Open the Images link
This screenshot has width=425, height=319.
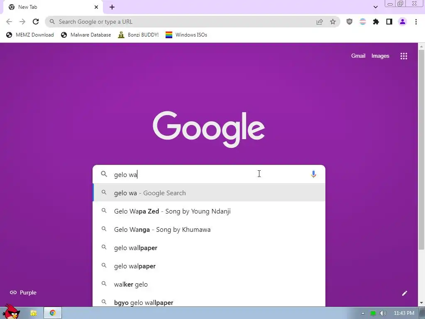coord(380,56)
